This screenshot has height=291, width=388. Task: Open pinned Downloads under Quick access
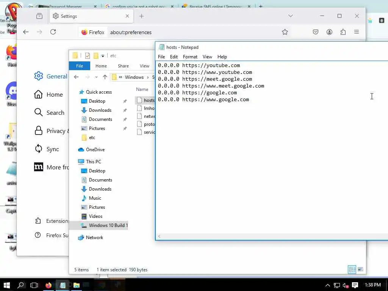point(97,110)
